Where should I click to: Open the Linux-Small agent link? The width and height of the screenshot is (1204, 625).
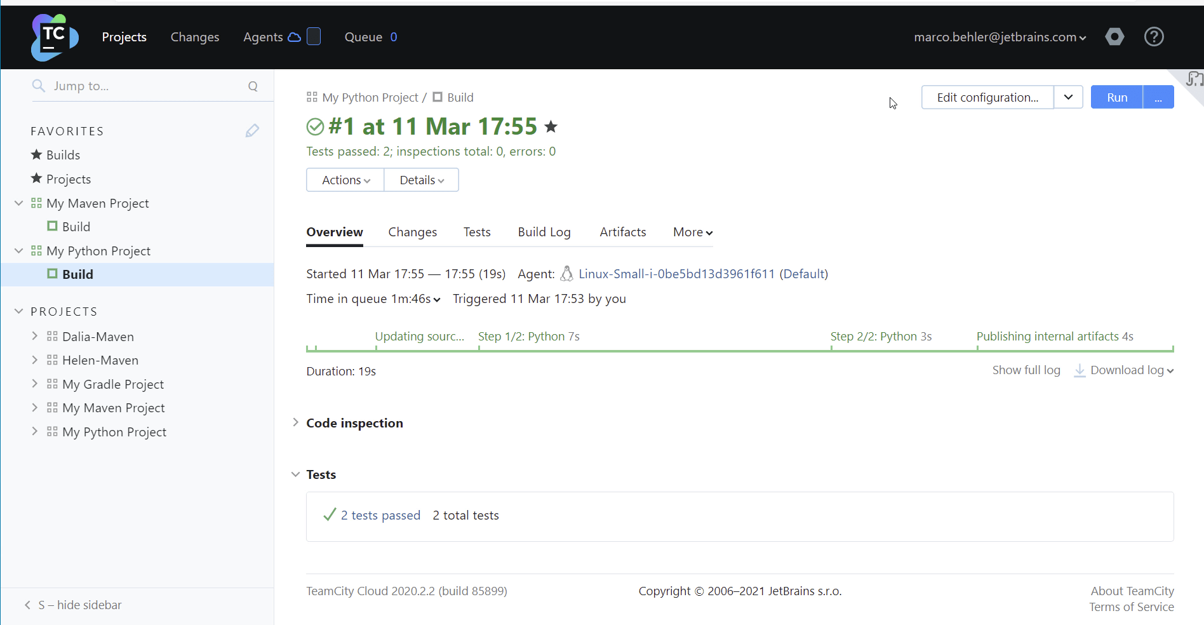[x=676, y=274]
